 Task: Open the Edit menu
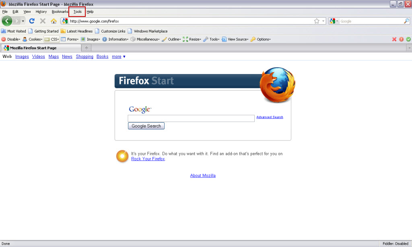(x=16, y=12)
